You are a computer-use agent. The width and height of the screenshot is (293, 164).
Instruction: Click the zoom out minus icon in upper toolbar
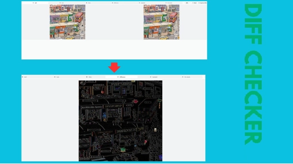click(184, 3)
